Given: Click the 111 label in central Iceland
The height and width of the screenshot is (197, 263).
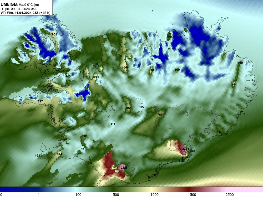Looking at the screenshot, I should [113, 124].
